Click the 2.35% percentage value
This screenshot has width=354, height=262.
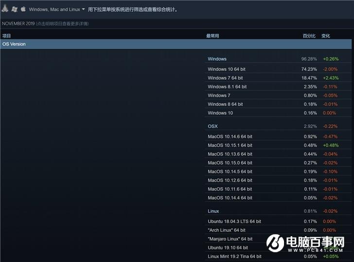(x=310, y=87)
